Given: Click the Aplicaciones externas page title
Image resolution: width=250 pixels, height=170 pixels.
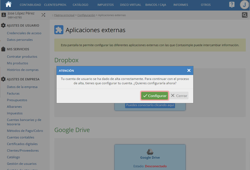Looking at the screenshot, I should click(96, 30).
